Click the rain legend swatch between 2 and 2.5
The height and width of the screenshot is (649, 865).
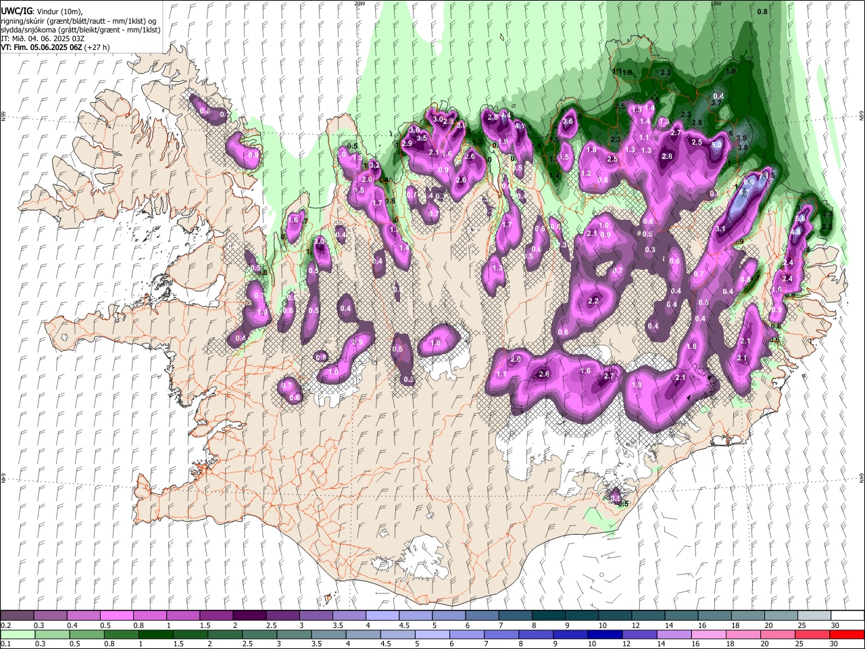click(225, 635)
